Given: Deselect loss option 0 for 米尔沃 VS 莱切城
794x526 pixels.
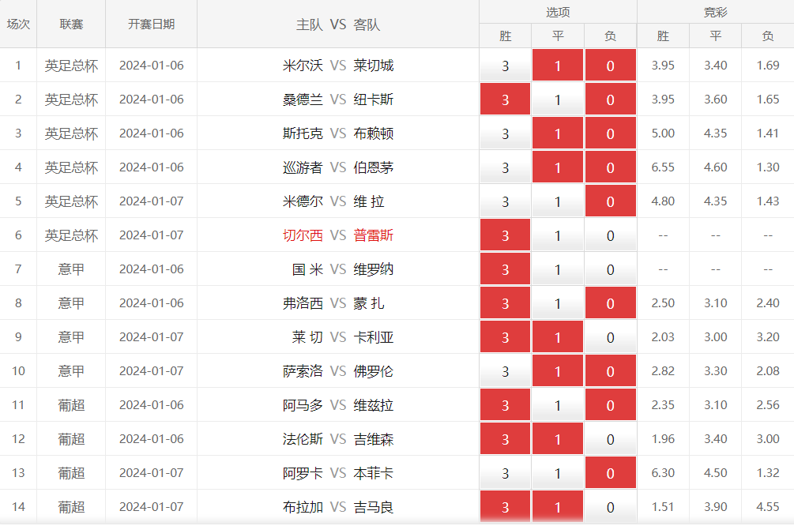Looking at the screenshot, I should 610,66.
